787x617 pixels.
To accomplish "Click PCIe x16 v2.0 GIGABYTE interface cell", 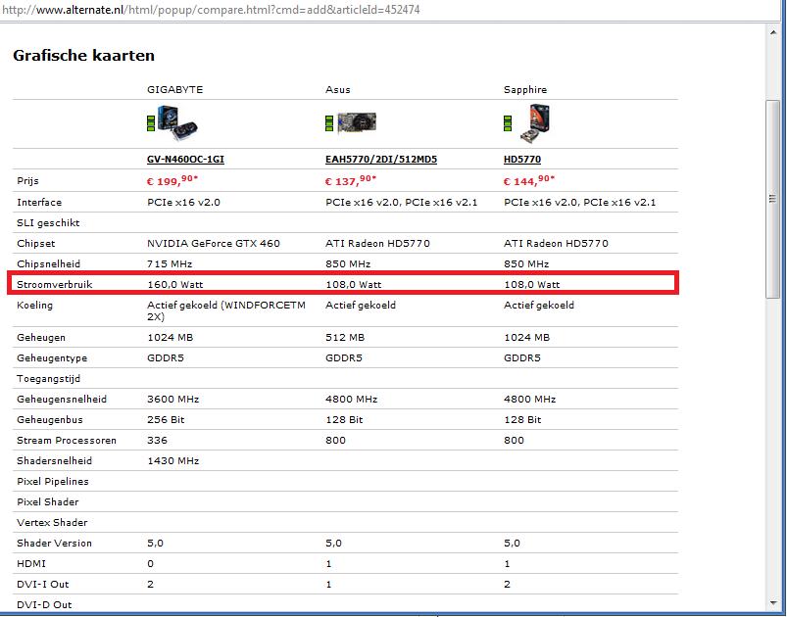I will pos(183,202).
